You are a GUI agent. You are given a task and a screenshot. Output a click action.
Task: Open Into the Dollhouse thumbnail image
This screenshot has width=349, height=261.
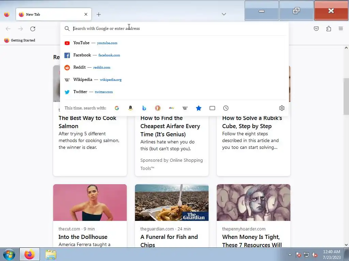click(90, 203)
